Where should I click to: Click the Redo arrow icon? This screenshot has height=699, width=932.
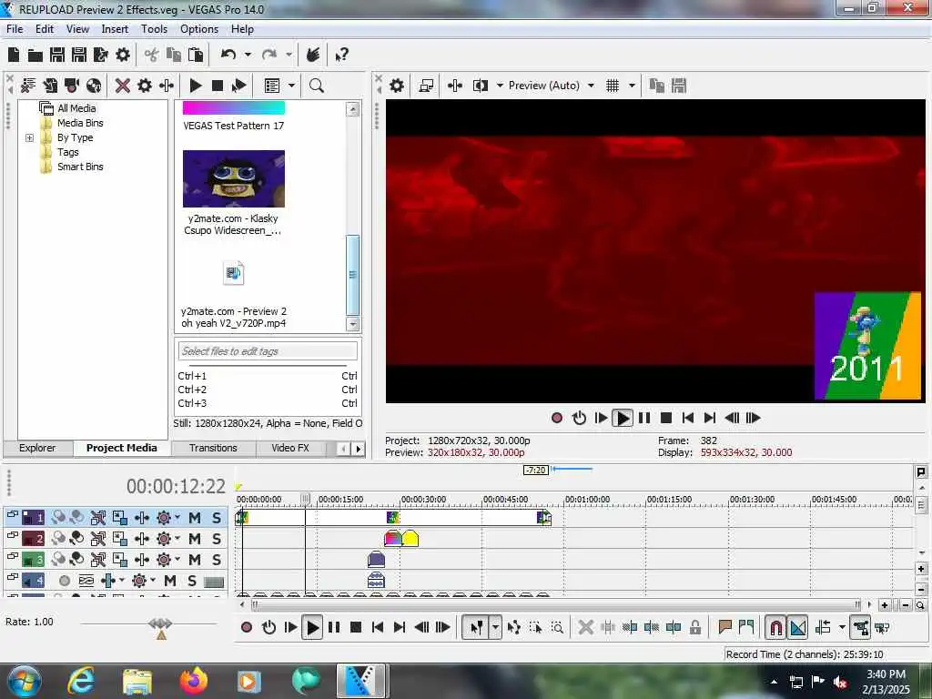(x=269, y=56)
